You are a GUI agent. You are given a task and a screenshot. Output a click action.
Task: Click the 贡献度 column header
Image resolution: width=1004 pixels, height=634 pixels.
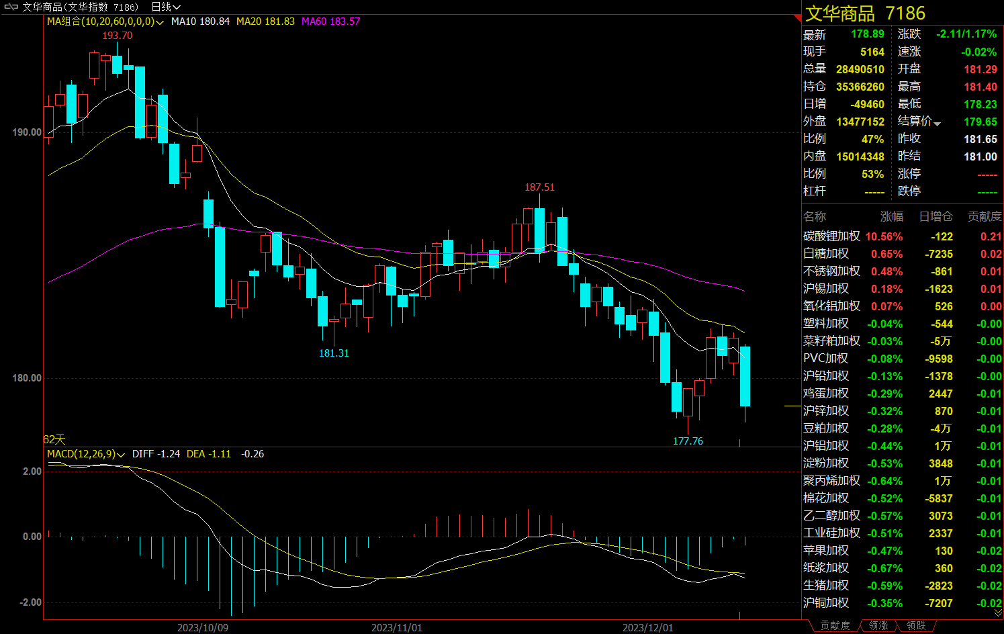click(x=984, y=216)
